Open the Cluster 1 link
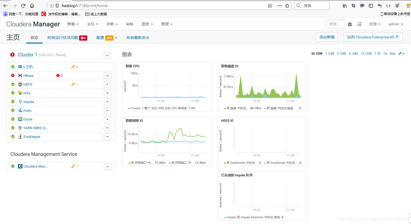This screenshot has height=224, width=411. pyautogui.click(x=28, y=55)
